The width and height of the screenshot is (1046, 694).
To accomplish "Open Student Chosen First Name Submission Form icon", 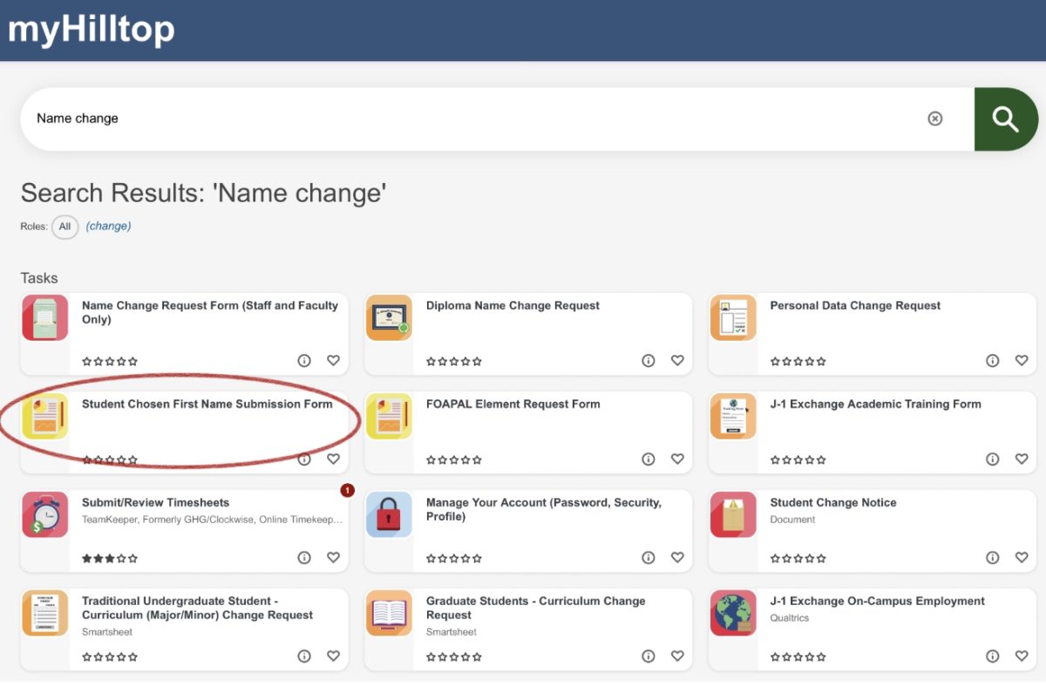I will (x=45, y=416).
